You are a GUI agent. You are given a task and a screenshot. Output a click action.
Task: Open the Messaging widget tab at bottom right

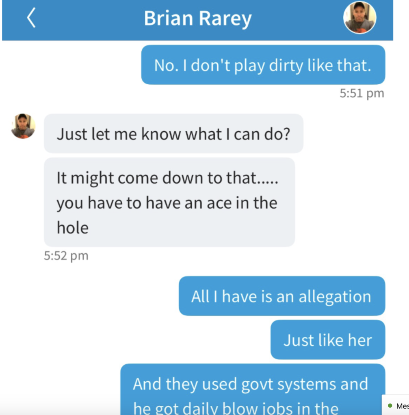click(x=396, y=405)
